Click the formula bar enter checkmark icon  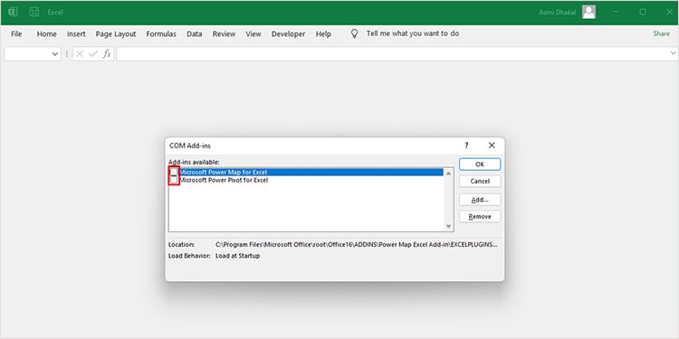point(92,54)
